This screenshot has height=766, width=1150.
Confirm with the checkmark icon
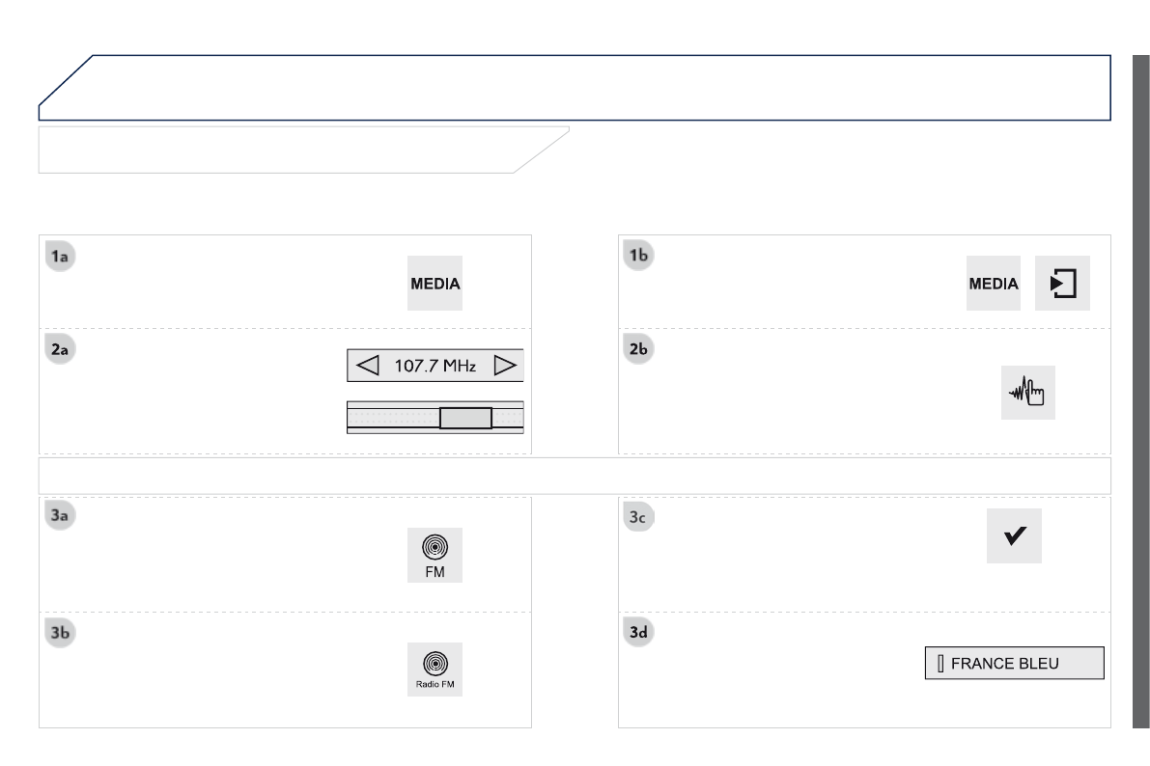pos(1014,535)
